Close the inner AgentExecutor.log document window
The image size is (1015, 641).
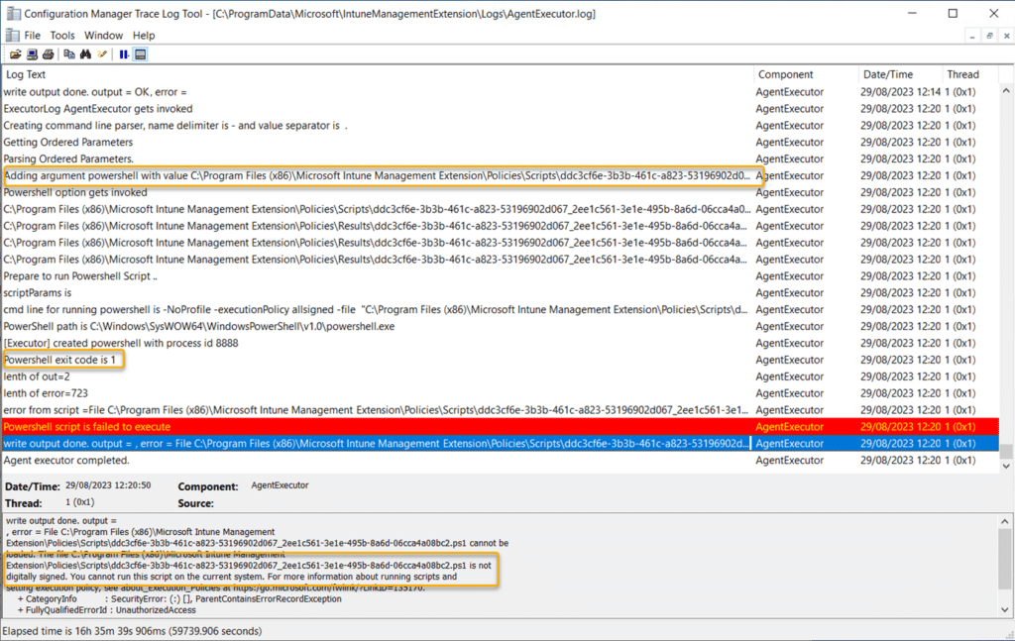click(1007, 37)
